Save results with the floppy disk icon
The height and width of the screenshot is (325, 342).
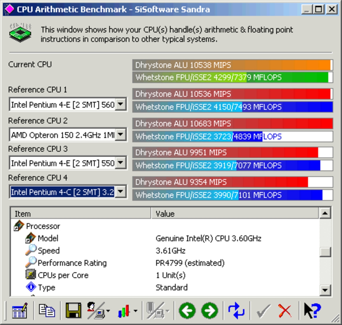(73, 311)
